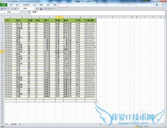Select column F header
Screen dimensions: 167x128
(x=59, y=17)
